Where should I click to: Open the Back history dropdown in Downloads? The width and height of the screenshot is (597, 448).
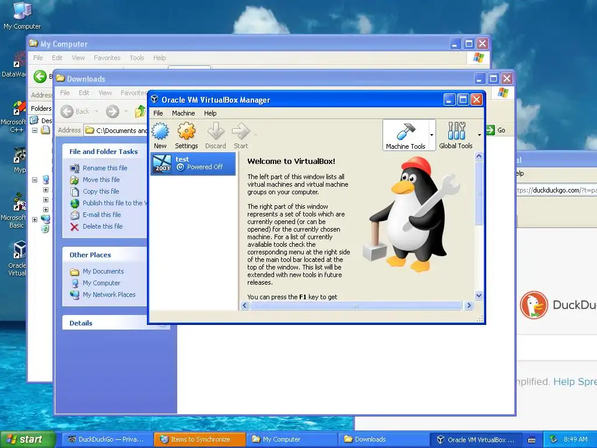click(x=96, y=111)
